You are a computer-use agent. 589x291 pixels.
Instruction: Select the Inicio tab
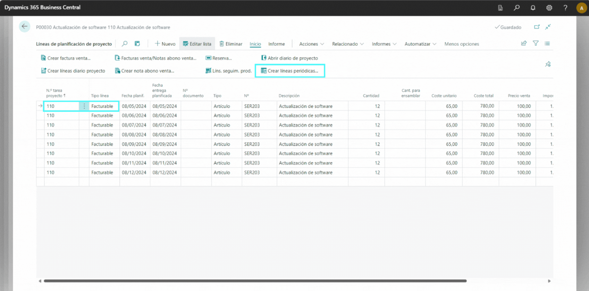[255, 44]
